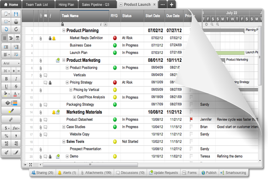Open the Arial font dropdown
Viewport: 268px width, 179px height.
pos(11,63)
